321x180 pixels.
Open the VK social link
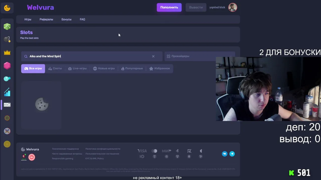(225, 154)
